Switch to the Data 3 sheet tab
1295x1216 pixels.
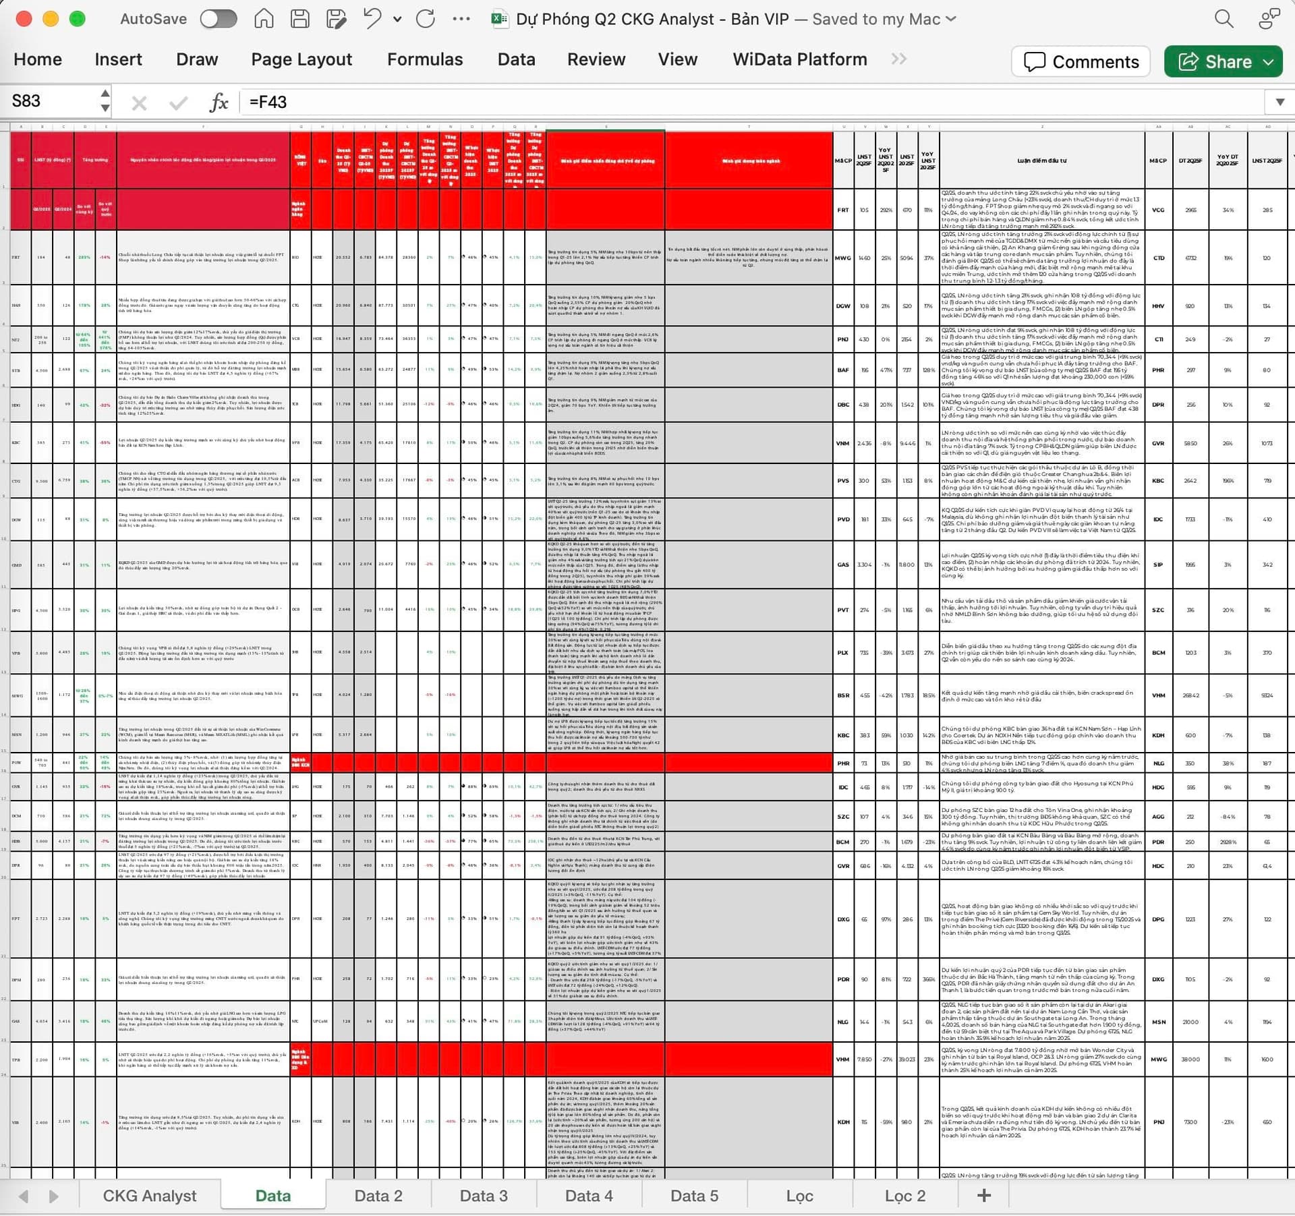pos(483,1196)
